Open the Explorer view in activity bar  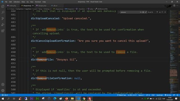(3, 6)
